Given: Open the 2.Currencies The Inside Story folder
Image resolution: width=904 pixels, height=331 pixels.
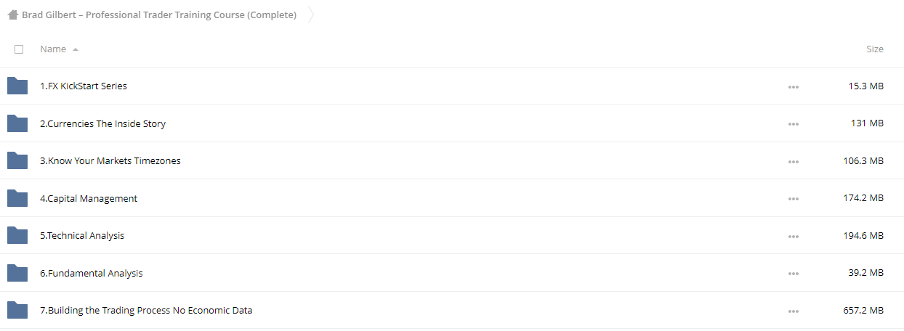Looking at the screenshot, I should [102, 123].
